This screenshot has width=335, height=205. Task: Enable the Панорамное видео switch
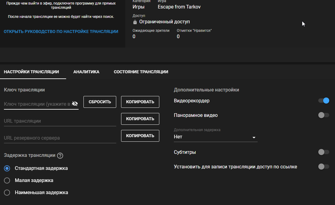(x=324, y=115)
